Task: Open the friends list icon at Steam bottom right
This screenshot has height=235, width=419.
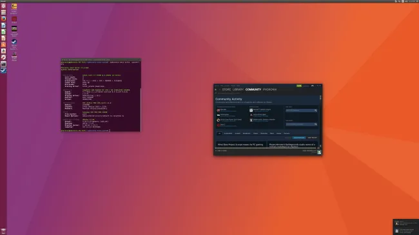Action: click(x=319, y=152)
